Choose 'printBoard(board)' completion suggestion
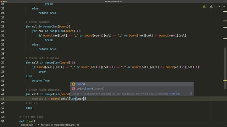Viewport: 227px width, 127px height. 132,89
